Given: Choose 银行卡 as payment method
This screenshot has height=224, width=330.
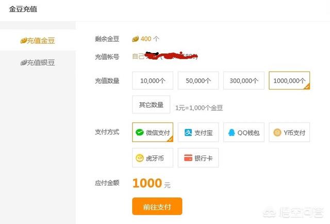Looking at the screenshot, I should point(198,158).
